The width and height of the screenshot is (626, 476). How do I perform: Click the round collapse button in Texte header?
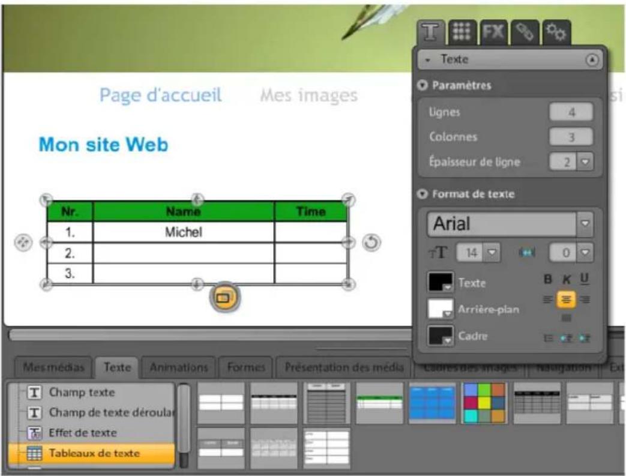pos(592,60)
